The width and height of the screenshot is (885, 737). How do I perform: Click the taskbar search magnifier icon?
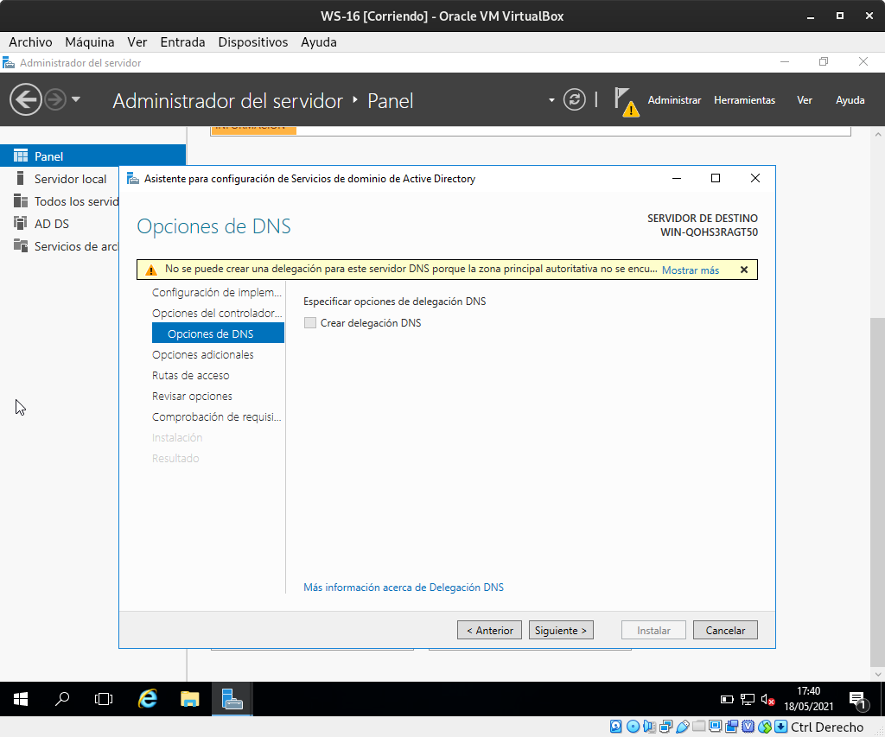(x=62, y=699)
